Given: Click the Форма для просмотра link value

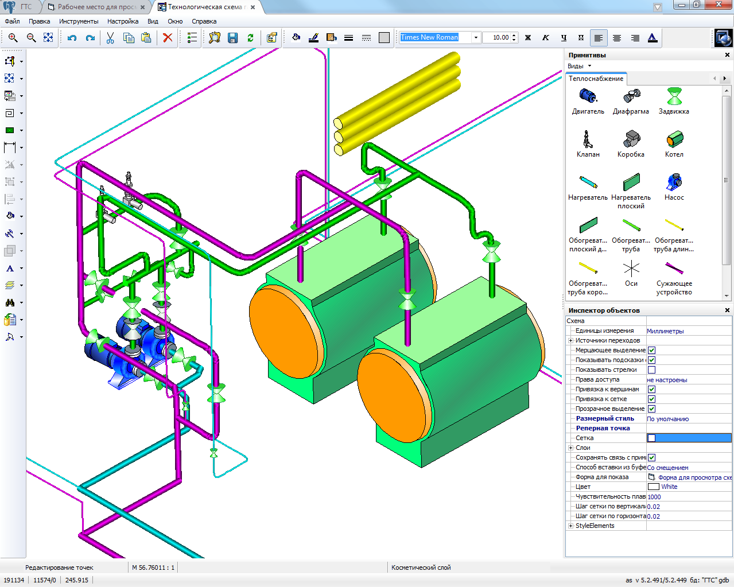Looking at the screenshot, I should 694,477.
